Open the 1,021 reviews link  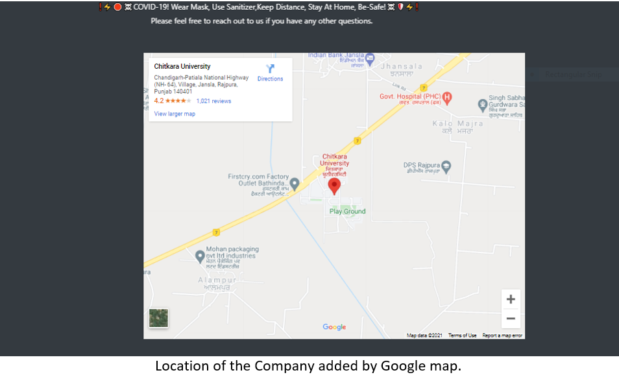(213, 101)
